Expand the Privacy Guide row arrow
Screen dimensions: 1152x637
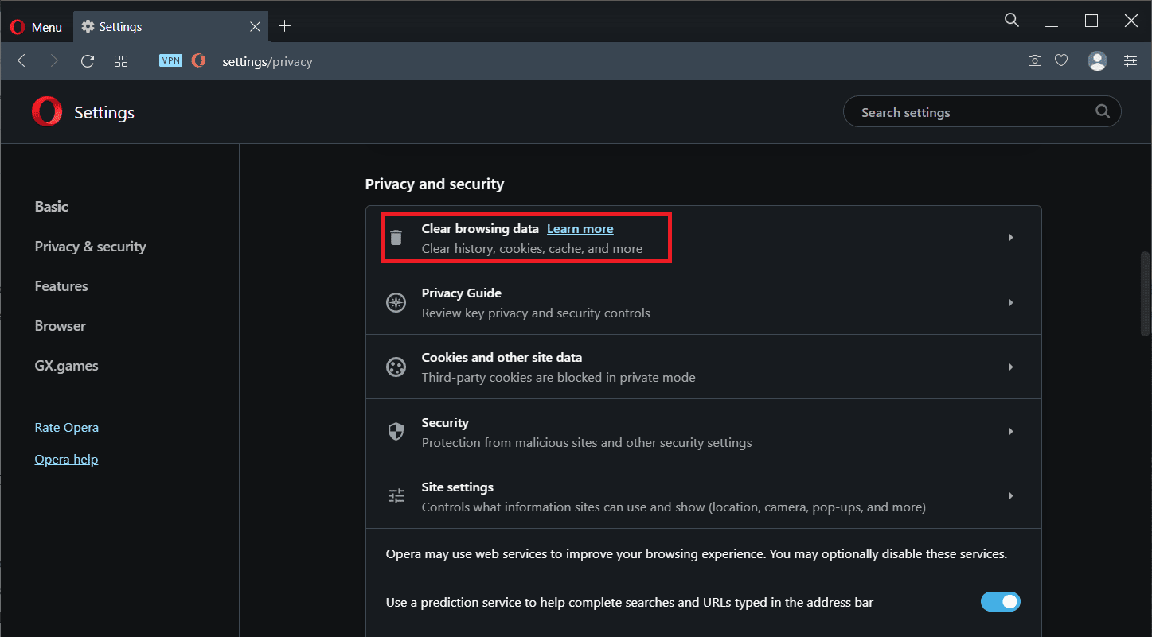(1010, 303)
